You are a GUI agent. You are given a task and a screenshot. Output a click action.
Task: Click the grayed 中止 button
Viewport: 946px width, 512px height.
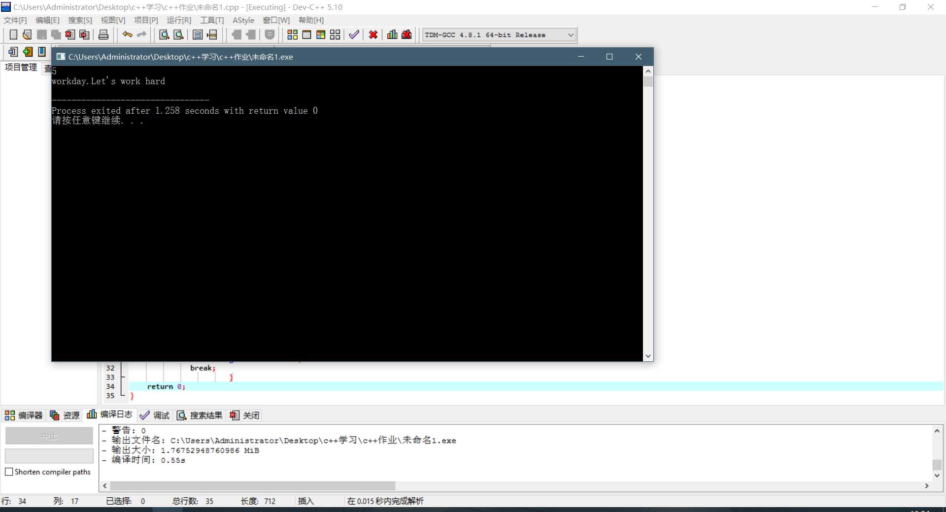49,436
